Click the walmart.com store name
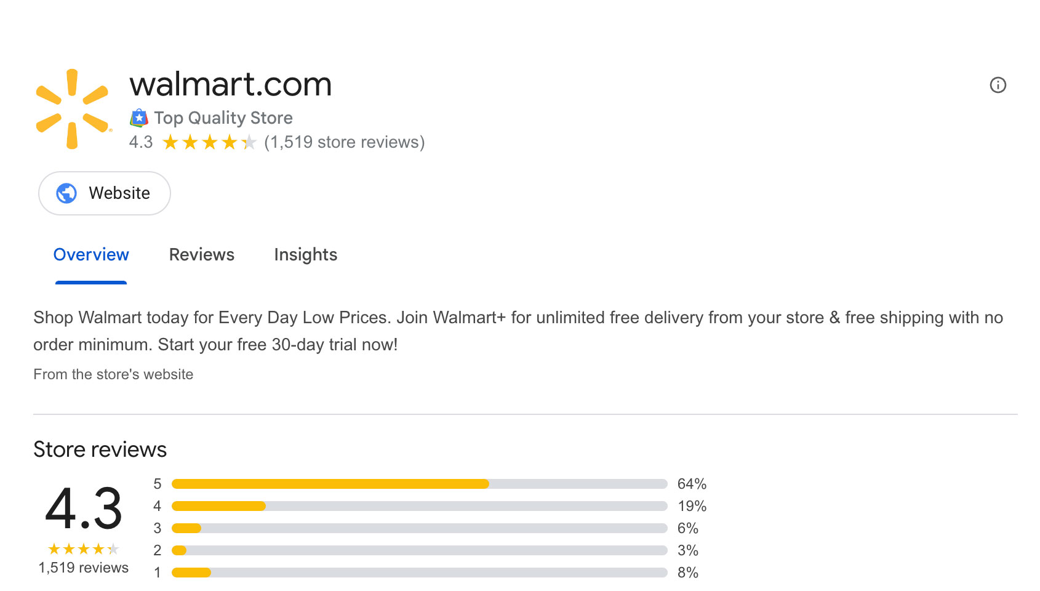Image resolution: width=1040 pixels, height=591 pixels. pos(231,84)
